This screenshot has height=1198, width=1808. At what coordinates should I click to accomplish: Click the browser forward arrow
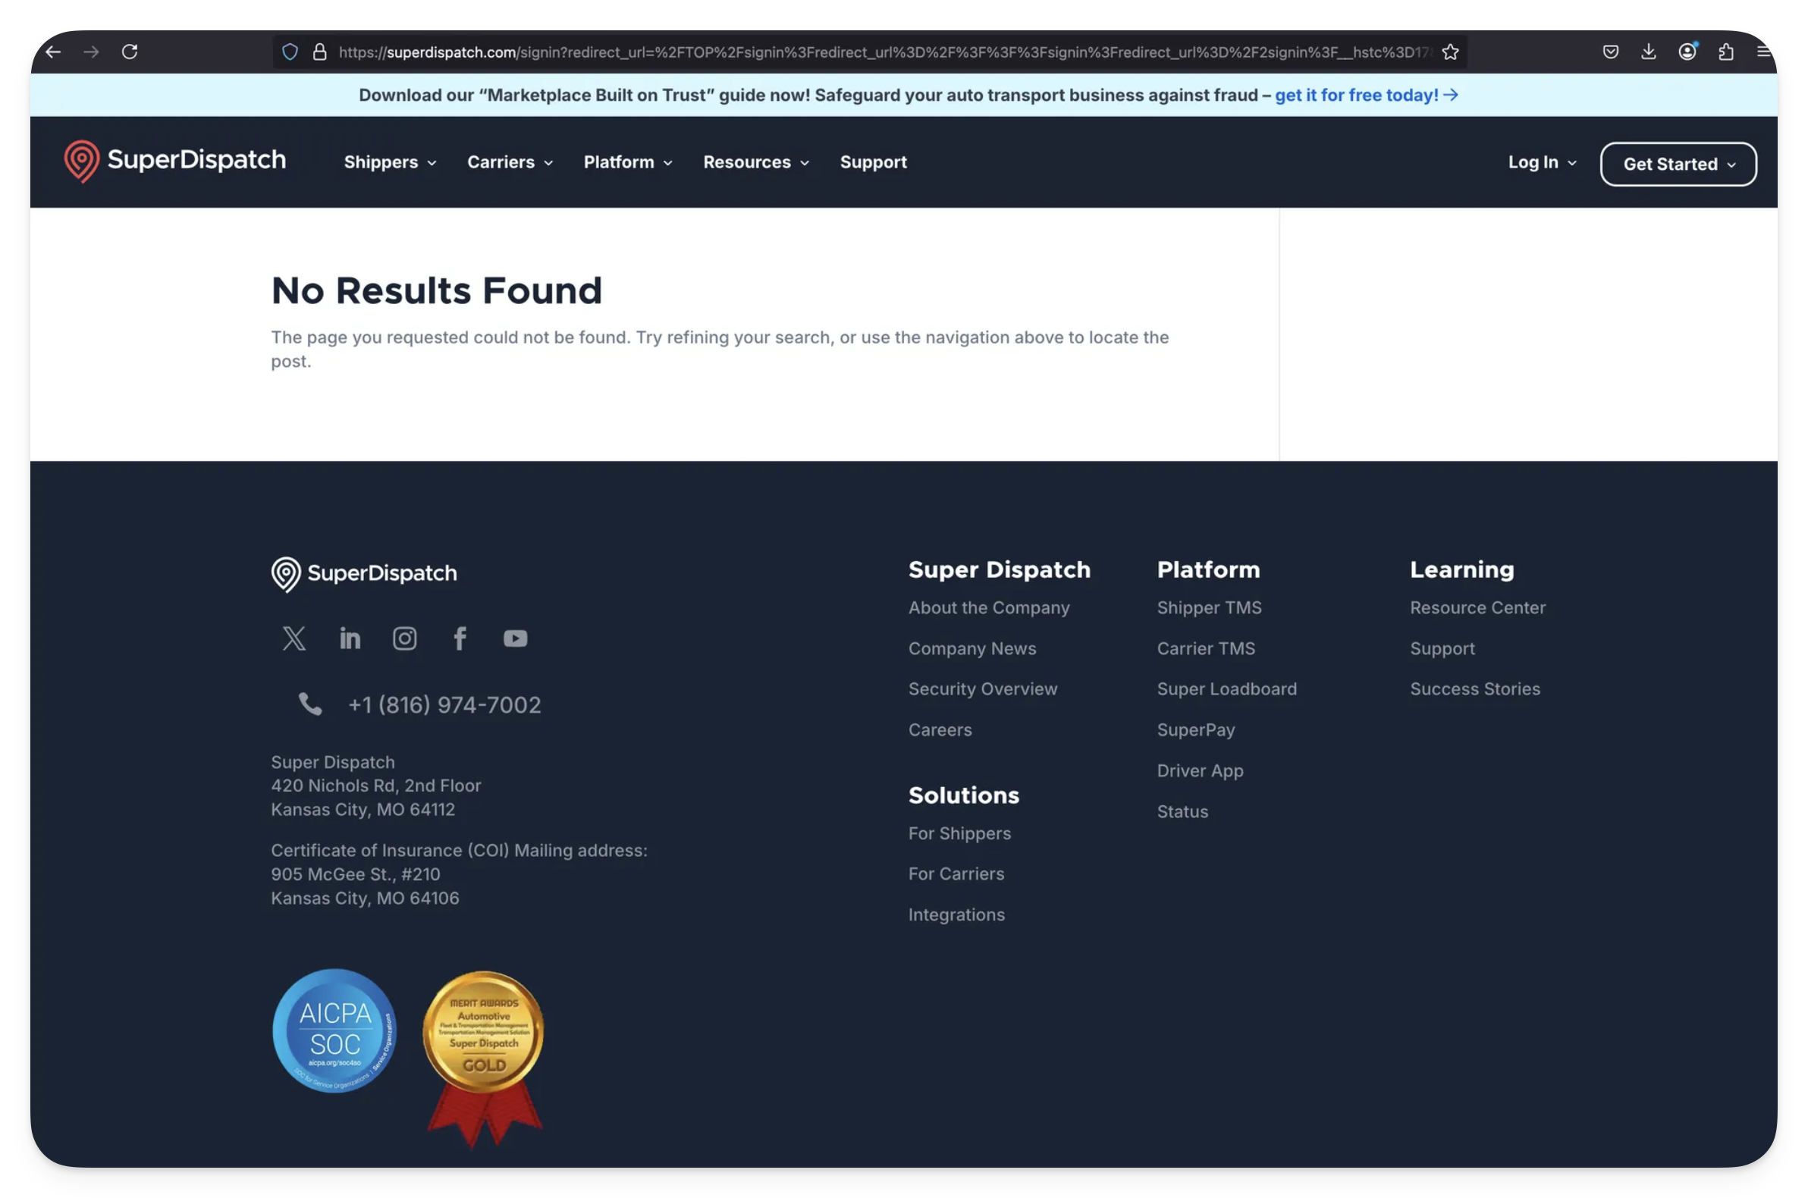tap(91, 52)
